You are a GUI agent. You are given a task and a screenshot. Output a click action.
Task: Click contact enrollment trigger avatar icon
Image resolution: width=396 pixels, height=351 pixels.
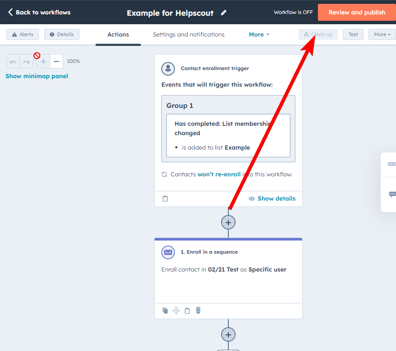[x=168, y=68]
